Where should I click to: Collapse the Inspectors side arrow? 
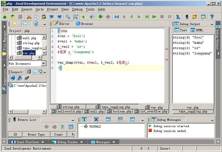click(x=4, y=66)
